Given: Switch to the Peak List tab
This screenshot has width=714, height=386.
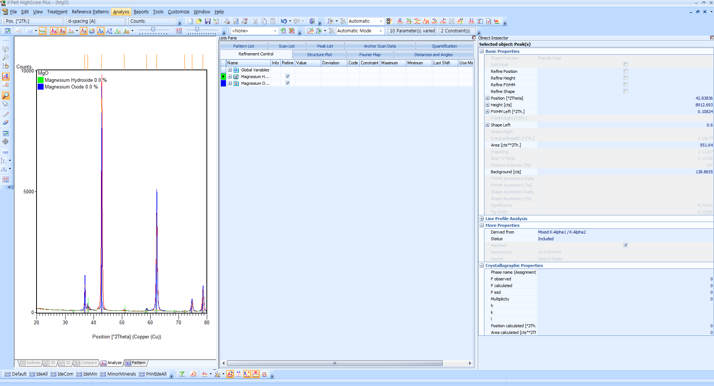Looking at the screenshot, I should tap(325, 46).
